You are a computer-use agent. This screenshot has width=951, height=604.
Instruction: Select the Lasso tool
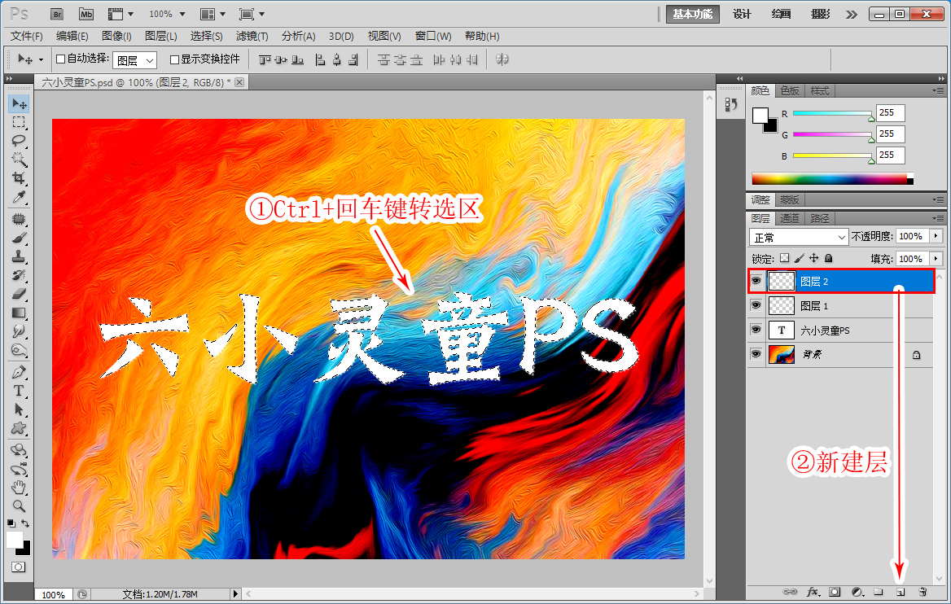(x=19, y=142)
